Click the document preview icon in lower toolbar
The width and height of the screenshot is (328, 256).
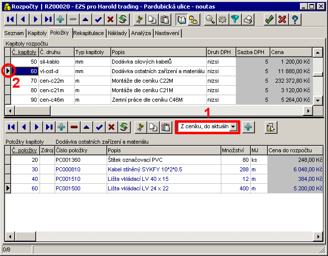click(x=271, y=127)
